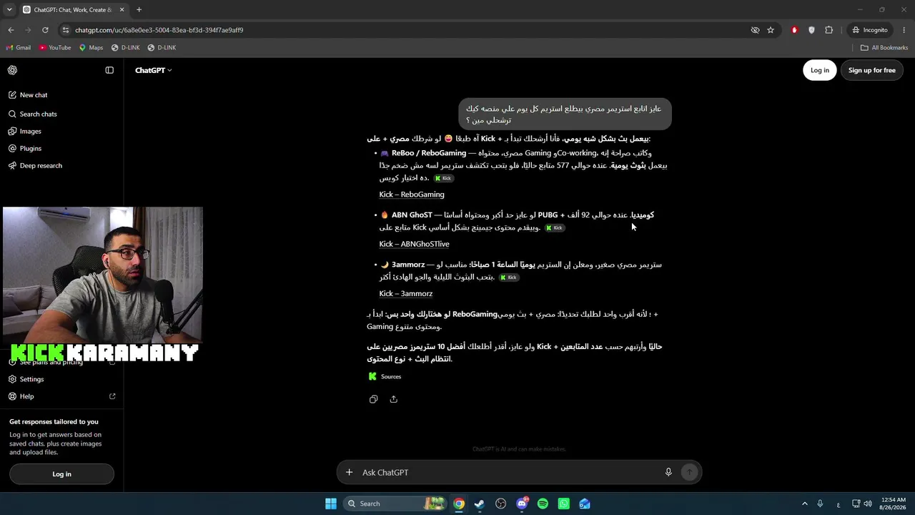Image resolution: width=915 pixels, height=515 pixels.
Task: Close the ChatGPT browser tab
Action: 122,10
